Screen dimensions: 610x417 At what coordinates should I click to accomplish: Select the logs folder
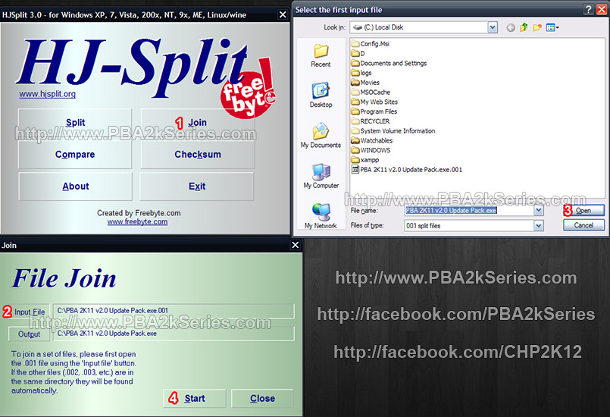[x=361, y=73]
